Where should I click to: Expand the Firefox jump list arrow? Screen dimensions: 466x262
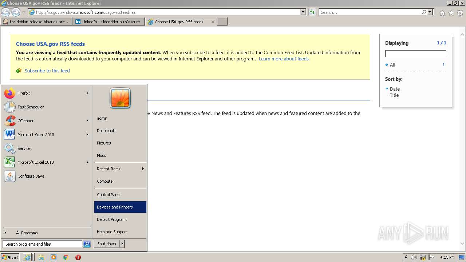[x=87, y=93]
